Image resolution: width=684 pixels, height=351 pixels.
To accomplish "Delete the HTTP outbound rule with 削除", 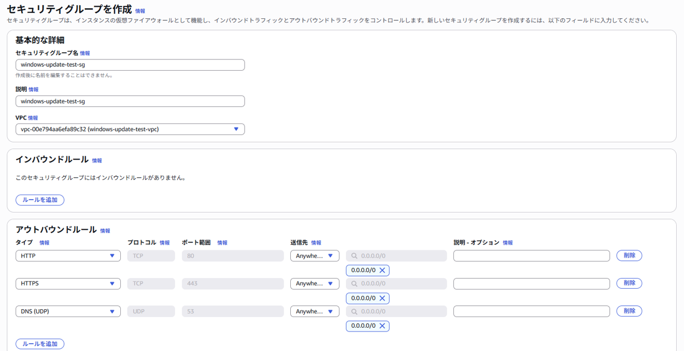I will (x=629, y=255).
